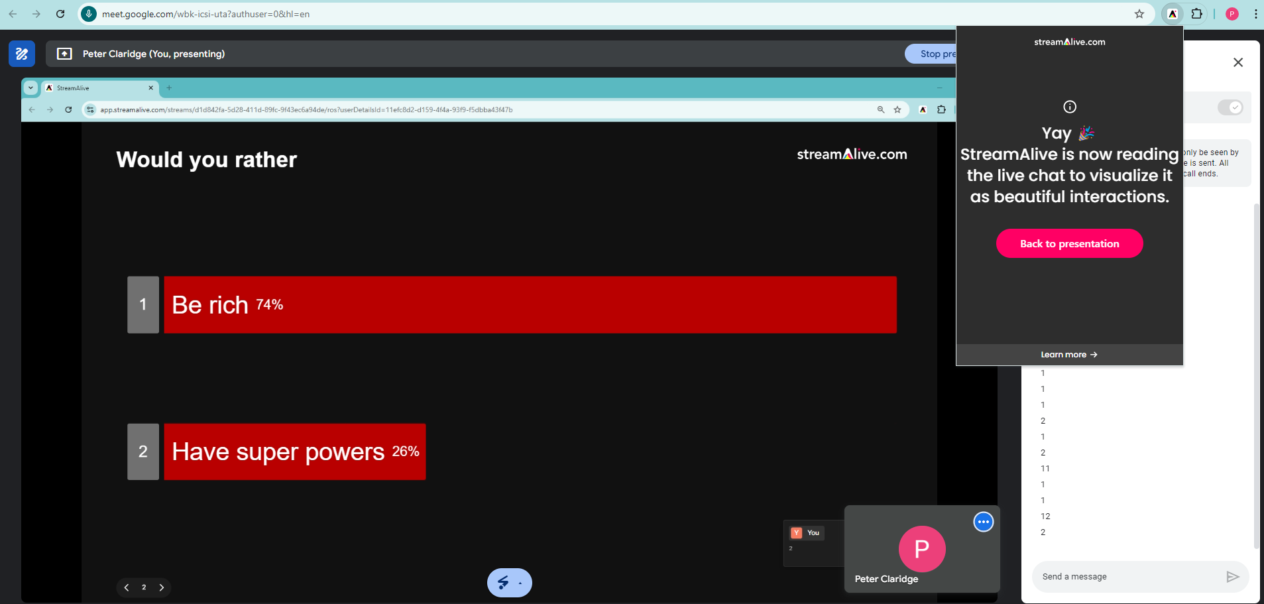Click the bookmark star in shared browser

(x=897, y=110)
